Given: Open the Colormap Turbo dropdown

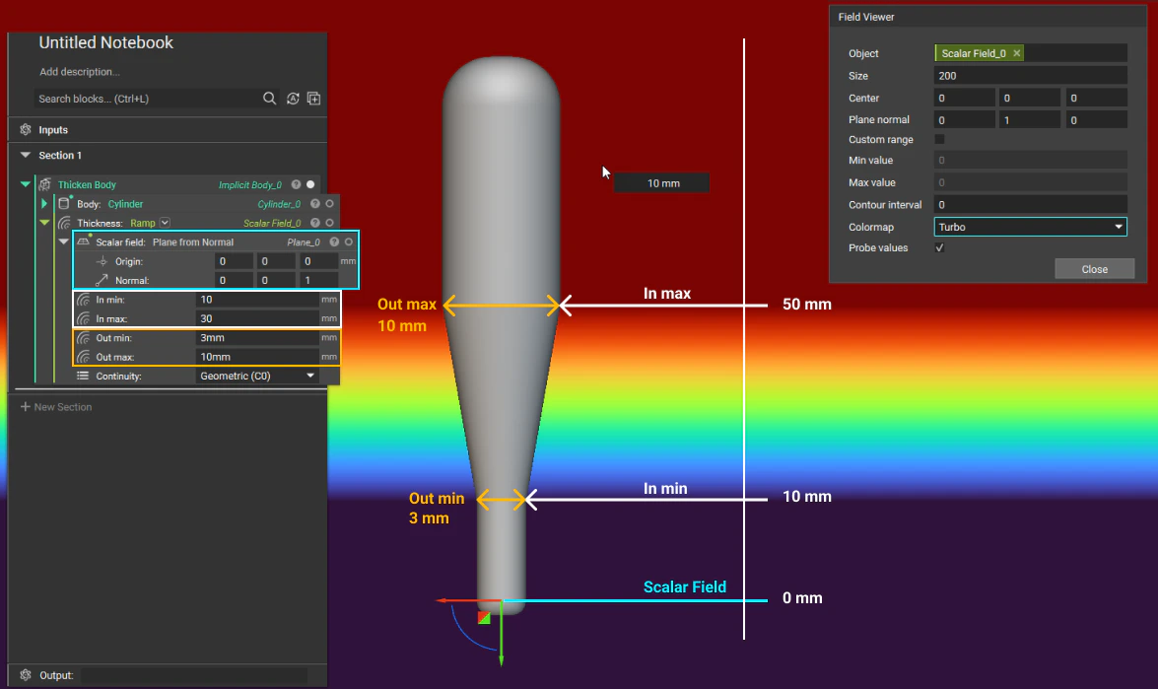Looking at the screenshot, I should coord(1030,227).
